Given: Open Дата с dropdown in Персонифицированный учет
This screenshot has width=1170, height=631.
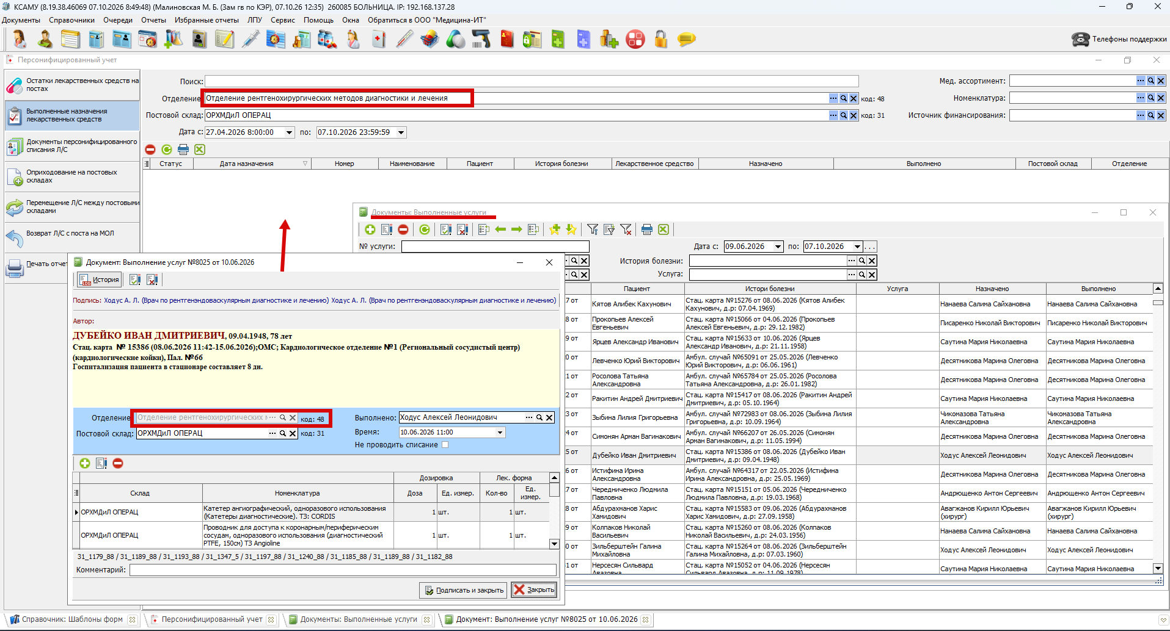Looking at the screenshot, I should tap(290, 132).
